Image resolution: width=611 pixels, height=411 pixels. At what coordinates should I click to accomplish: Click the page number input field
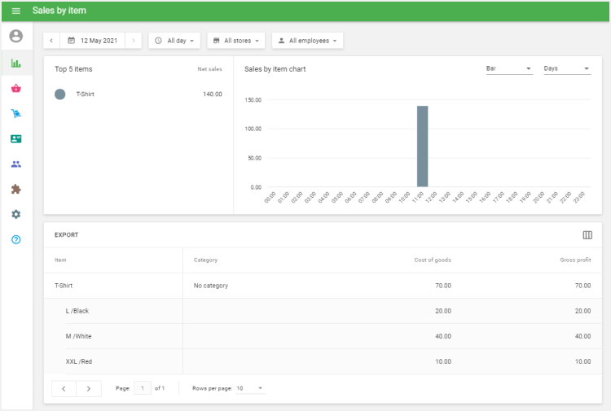point(143,389)
